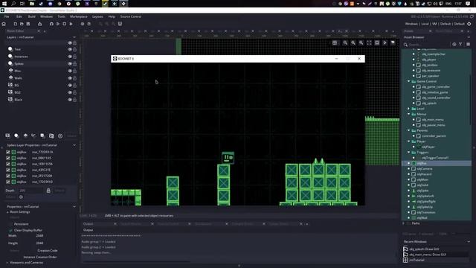Open the Source Control menu
476x268 pixels.
[x=131, y=16]
